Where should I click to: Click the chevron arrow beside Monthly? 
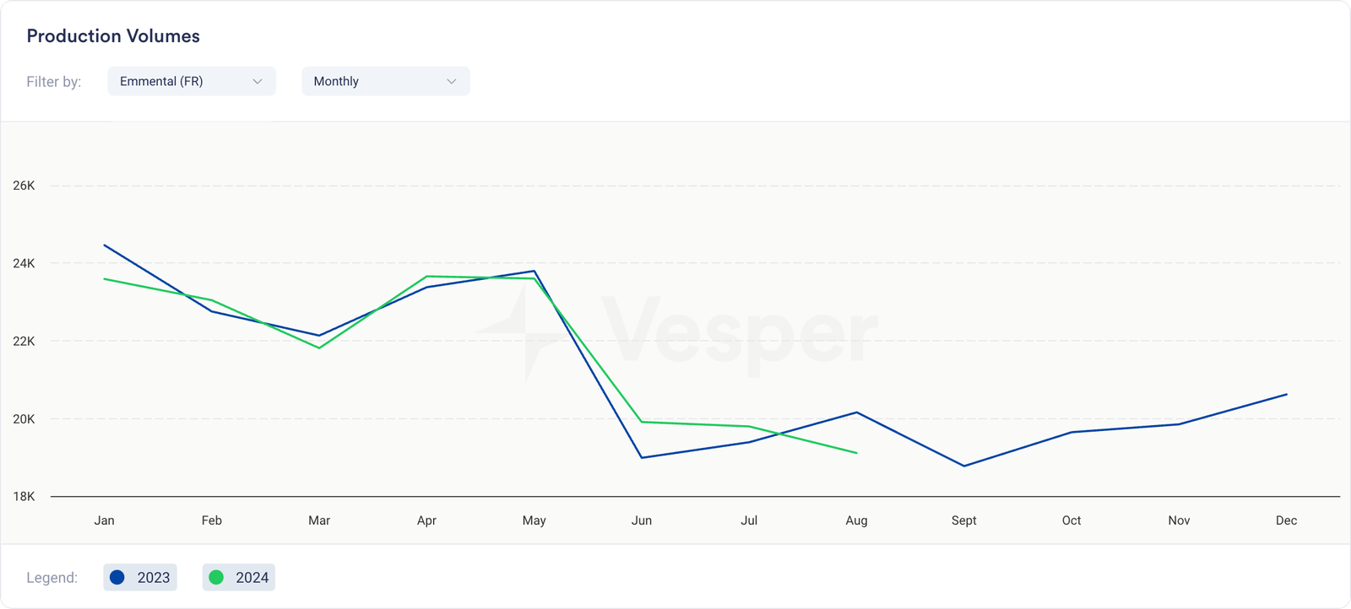pos(452,81)
